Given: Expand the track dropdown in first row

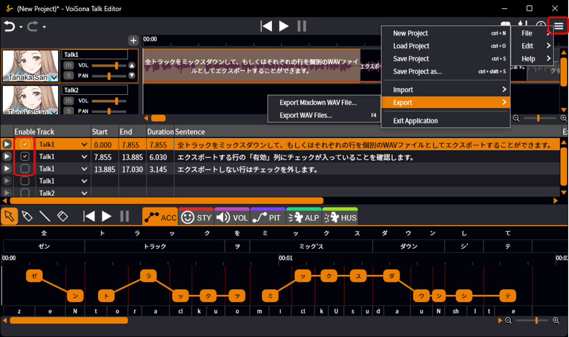Looking at the screenshot, I should (84, 144).
